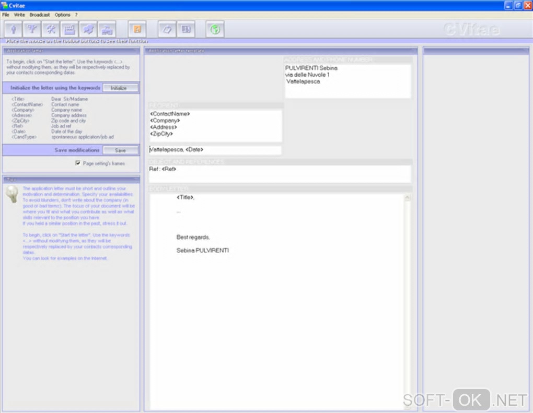Open the File menu
This screenshot has height=413, width=533.
pyautogui.click(x=6, y=15)
